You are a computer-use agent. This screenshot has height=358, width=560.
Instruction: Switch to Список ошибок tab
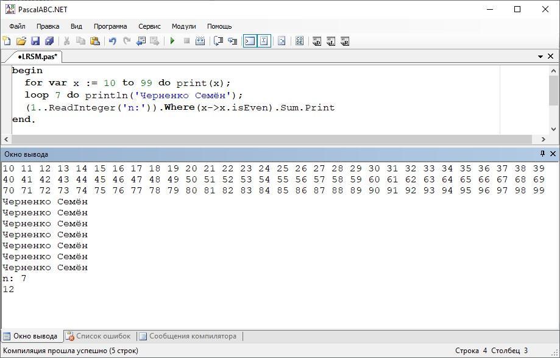(x=99, y=336)
